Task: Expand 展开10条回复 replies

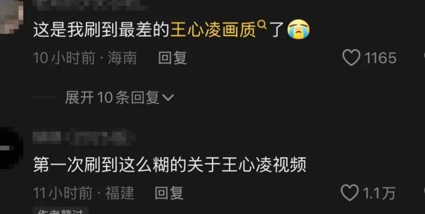Action: [x=119, y=98]
